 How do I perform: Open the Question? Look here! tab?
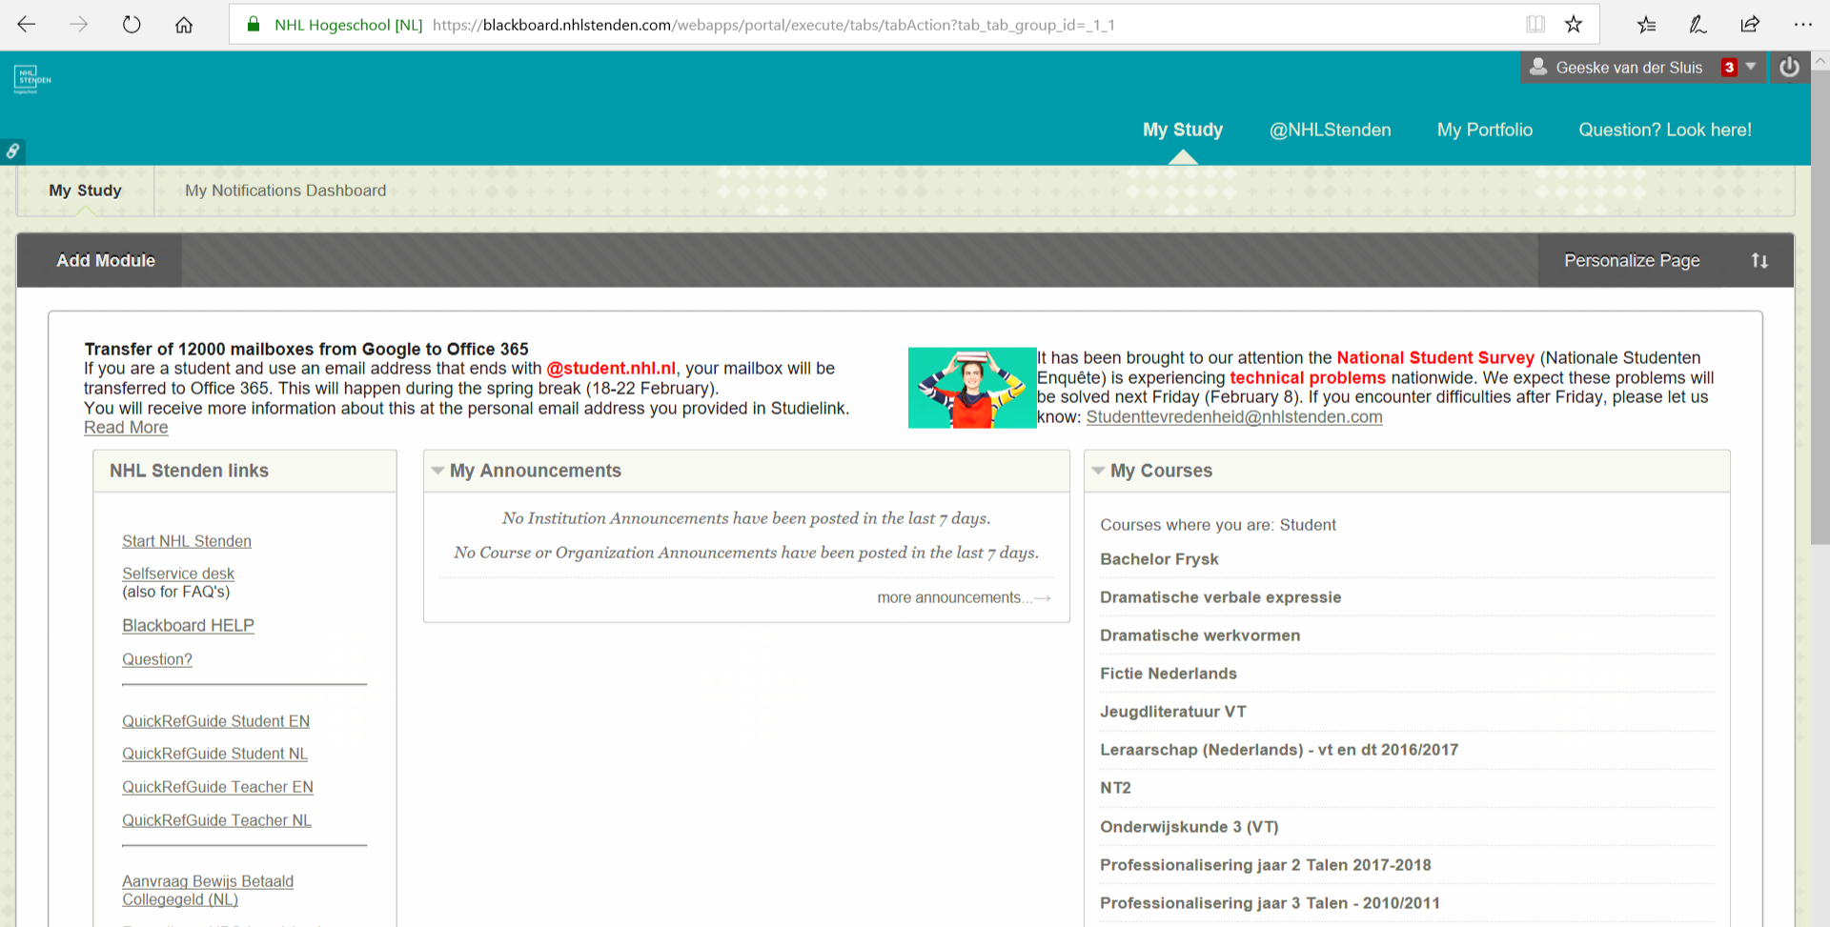click(1665, 130)
